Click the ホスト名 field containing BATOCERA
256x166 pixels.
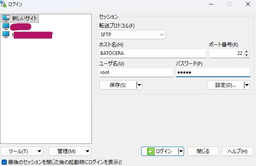click(152, 53)
